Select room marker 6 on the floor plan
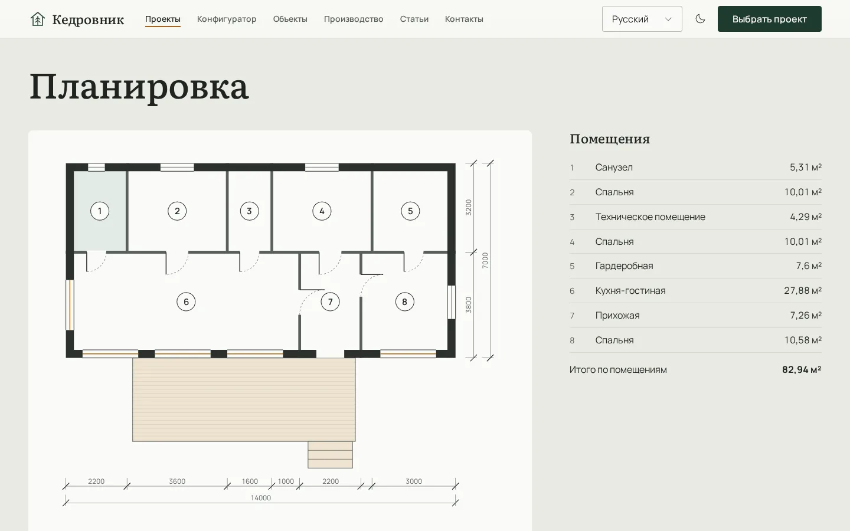This screenshot has width=850, height=531. pyautogui.click(x=186, y=302)
